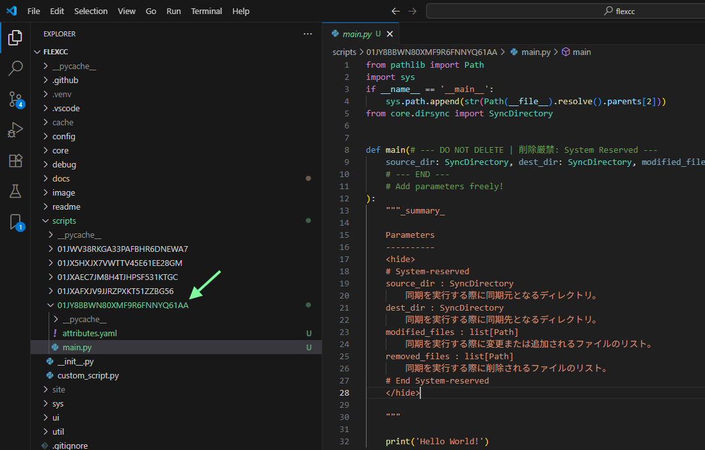The height and width of the screenshot is (450, 705).
Task: Expand the core folder
Action: [176, 150]
